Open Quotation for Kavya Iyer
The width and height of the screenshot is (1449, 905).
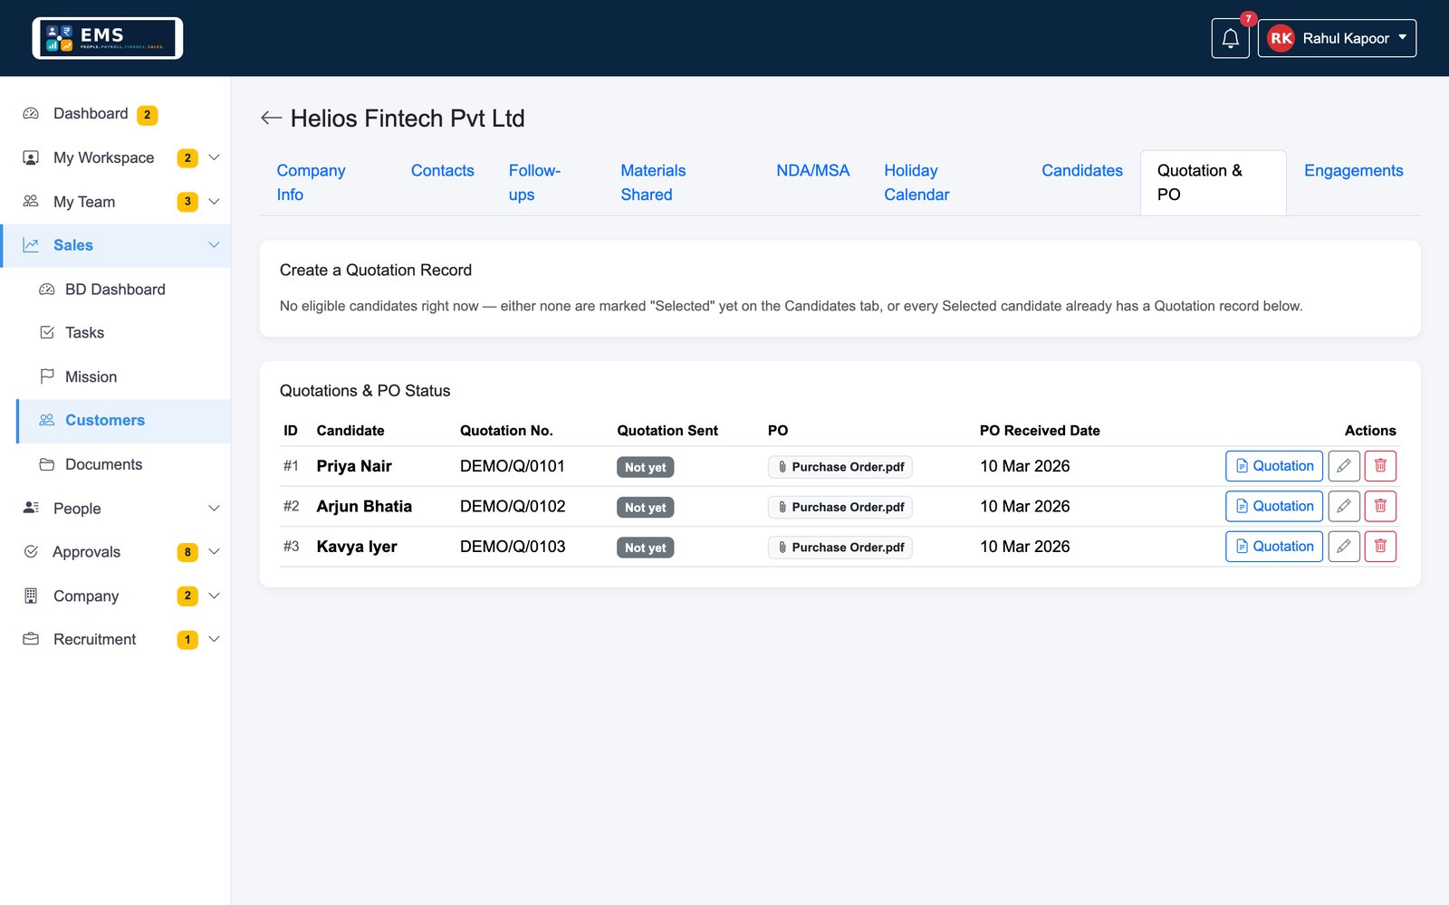(1274, 547)
